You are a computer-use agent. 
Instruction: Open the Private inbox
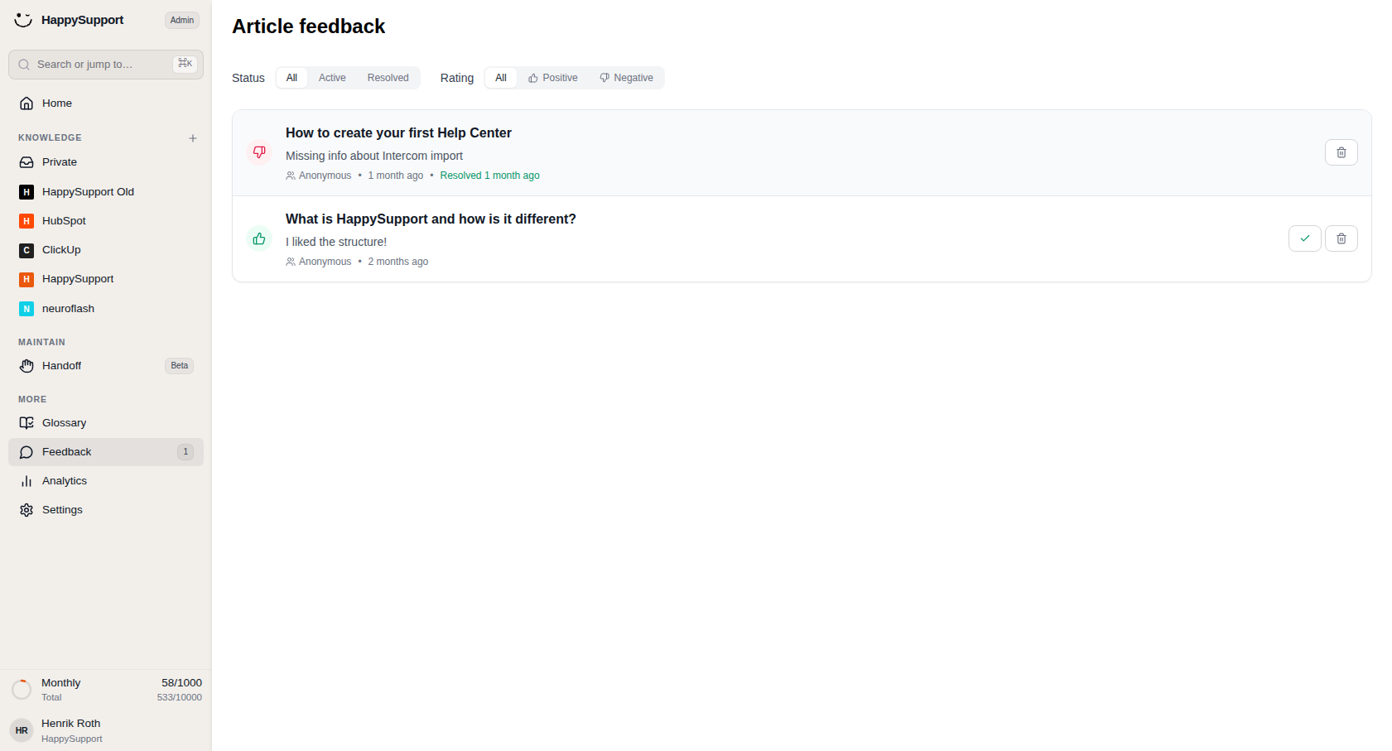[106, 162]
